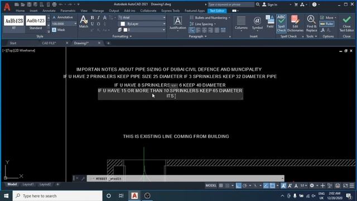Click the taskbar search box
The width and height of the screenshot is (357, 201).
[57, 196]
